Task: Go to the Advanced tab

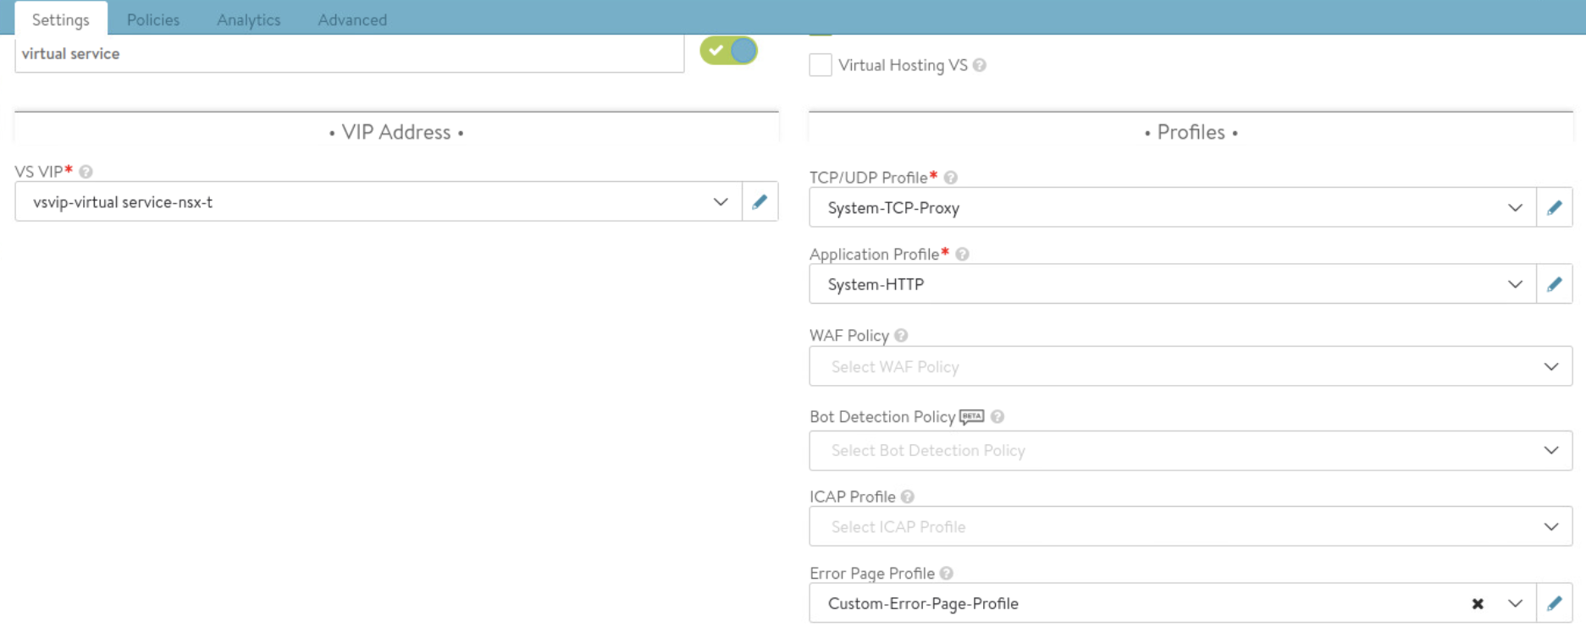Action: (x=352, y=19)
